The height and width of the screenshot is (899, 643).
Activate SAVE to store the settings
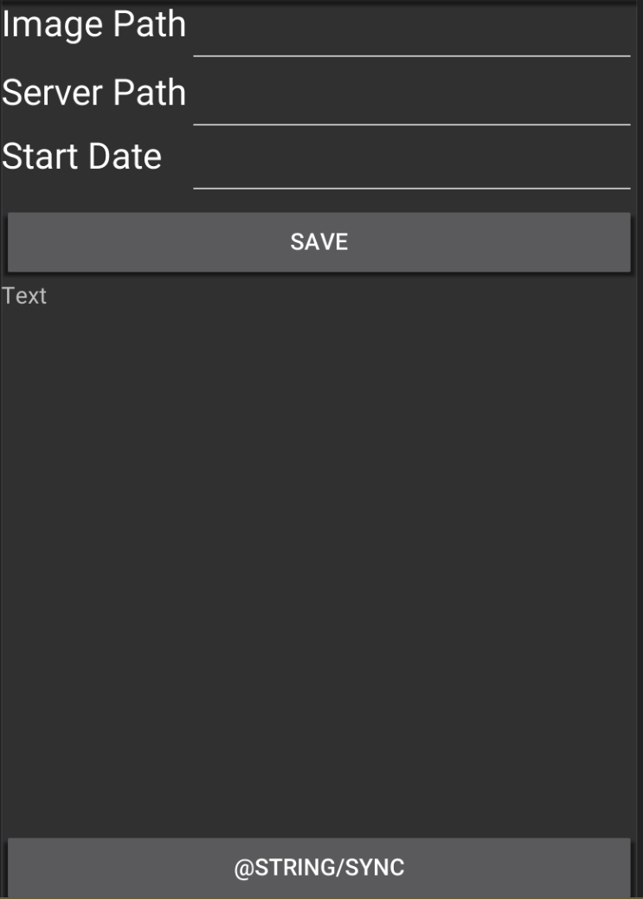click(321, 241)
